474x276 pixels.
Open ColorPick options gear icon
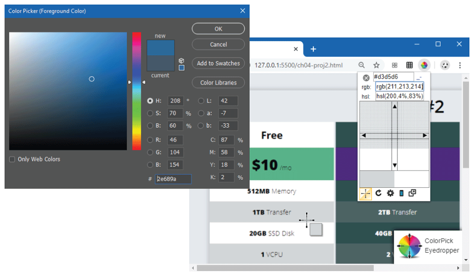point(390,193)
